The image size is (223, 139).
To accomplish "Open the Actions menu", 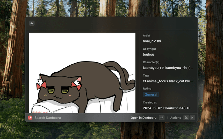I will click(x=176, y=118).
